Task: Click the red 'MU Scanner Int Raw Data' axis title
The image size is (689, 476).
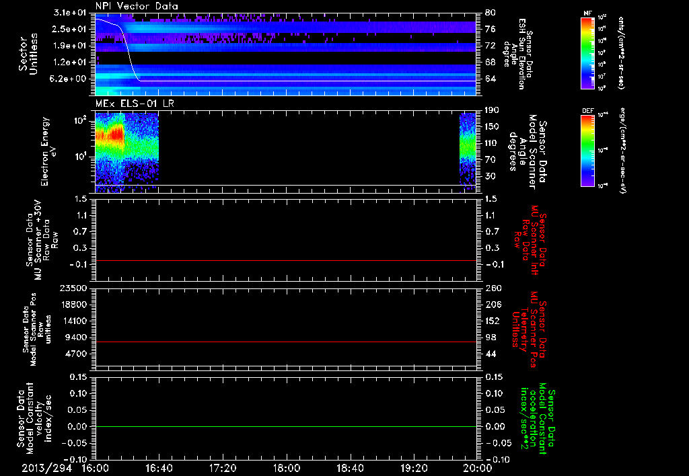Action: pyautogui.click(x=530, y=240)
